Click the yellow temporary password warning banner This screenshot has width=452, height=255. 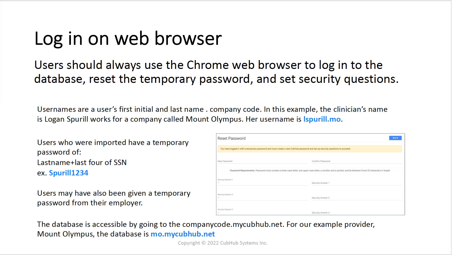click(x=310, y=149)
